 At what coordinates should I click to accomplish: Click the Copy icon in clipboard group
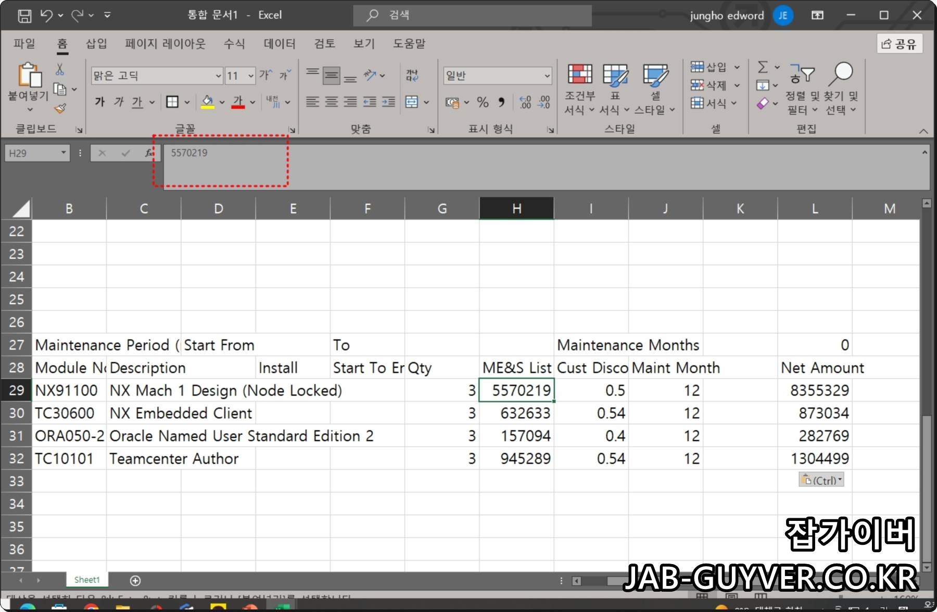click(60, 90)
